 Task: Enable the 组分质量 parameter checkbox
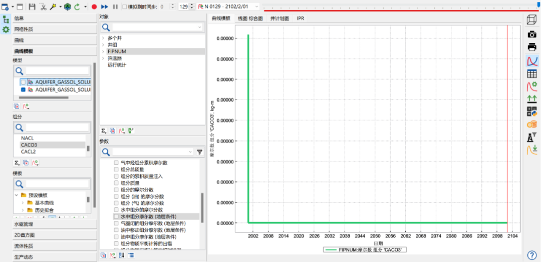[117, 183]
